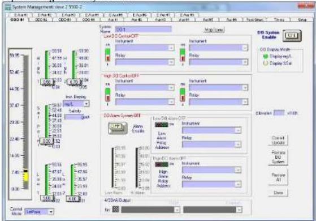Click the Low DO Alarm on indicator
Screen dimensions: 316x221
162,125
